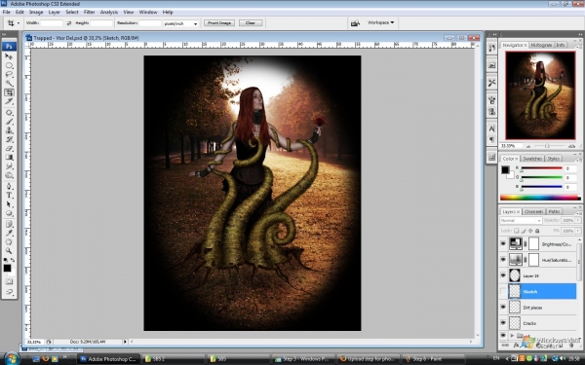Click the crop Width input field
Screen dimensions: 585x365
pyautogui.click(x=52, y=23)
